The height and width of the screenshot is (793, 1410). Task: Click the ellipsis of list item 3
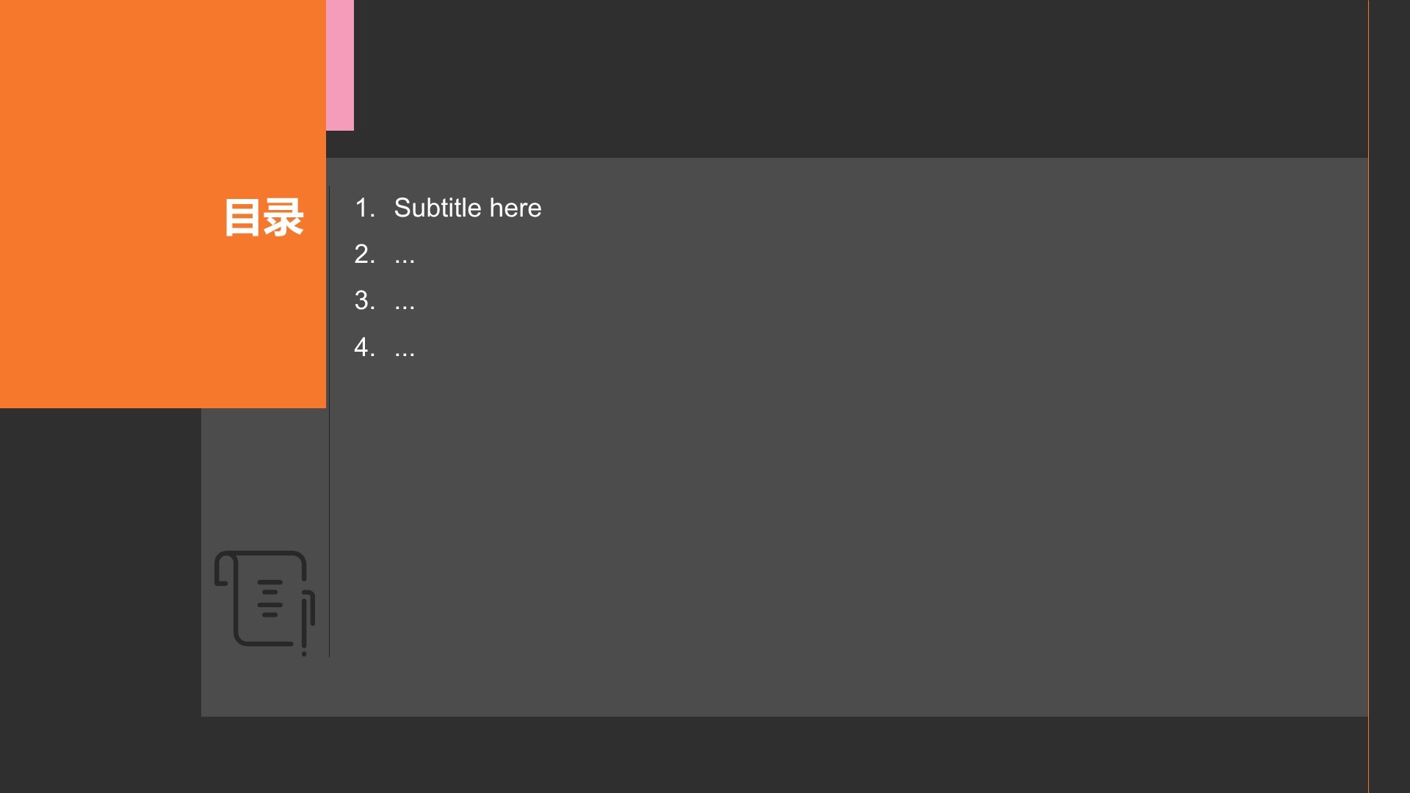(x=405, y=302)
